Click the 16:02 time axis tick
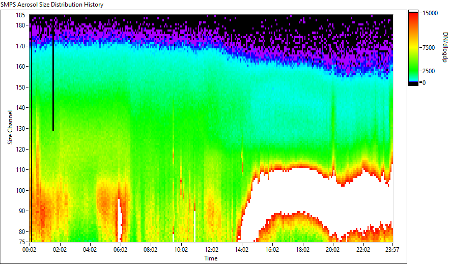The width and height of the screenshot is (450, 264). (272, 250)
